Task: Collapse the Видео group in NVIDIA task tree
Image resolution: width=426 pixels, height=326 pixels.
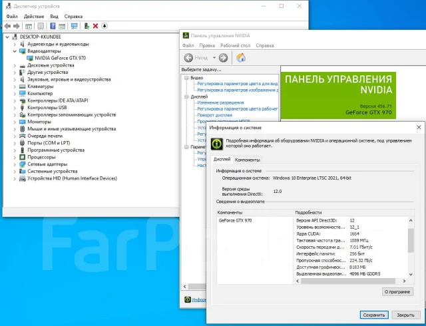Action: click(186, 78)
